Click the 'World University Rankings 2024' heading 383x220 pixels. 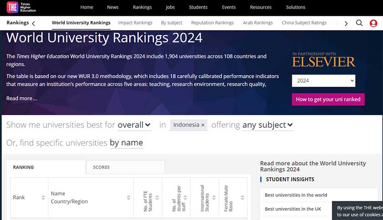(x=104, y=38)
